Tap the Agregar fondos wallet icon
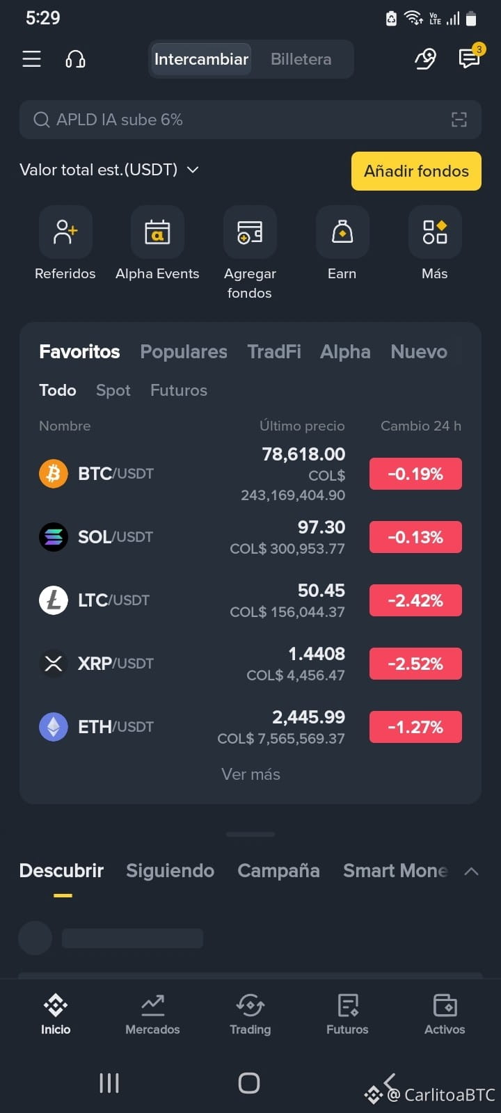501x1113 pixels. click(250, 232)
